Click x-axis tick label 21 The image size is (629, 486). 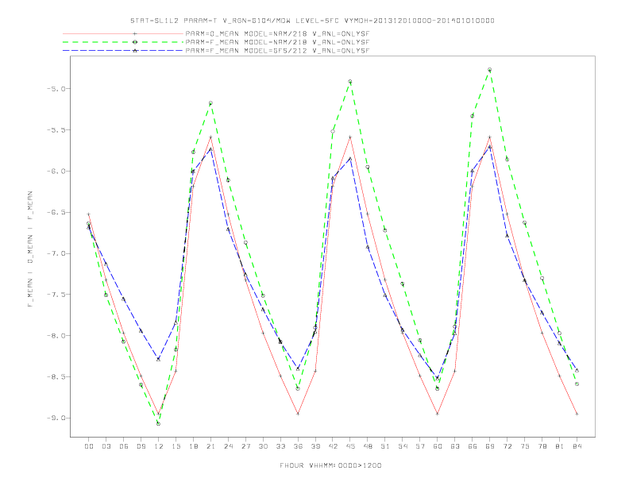click(210, 446)
